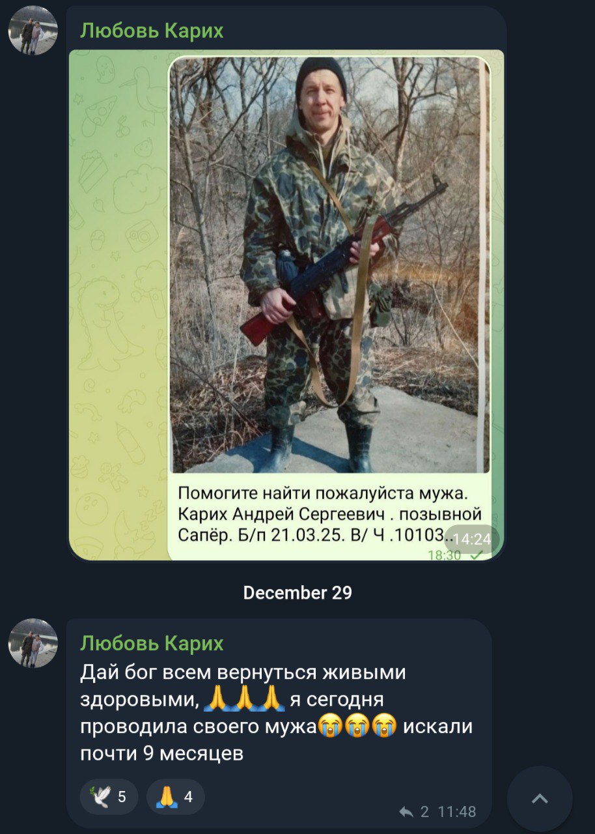The height and width of the screenshot is (834, 595).
Task: Select the forwarded photo caption text
Action: pyautogui.click(x=329, y=513)
